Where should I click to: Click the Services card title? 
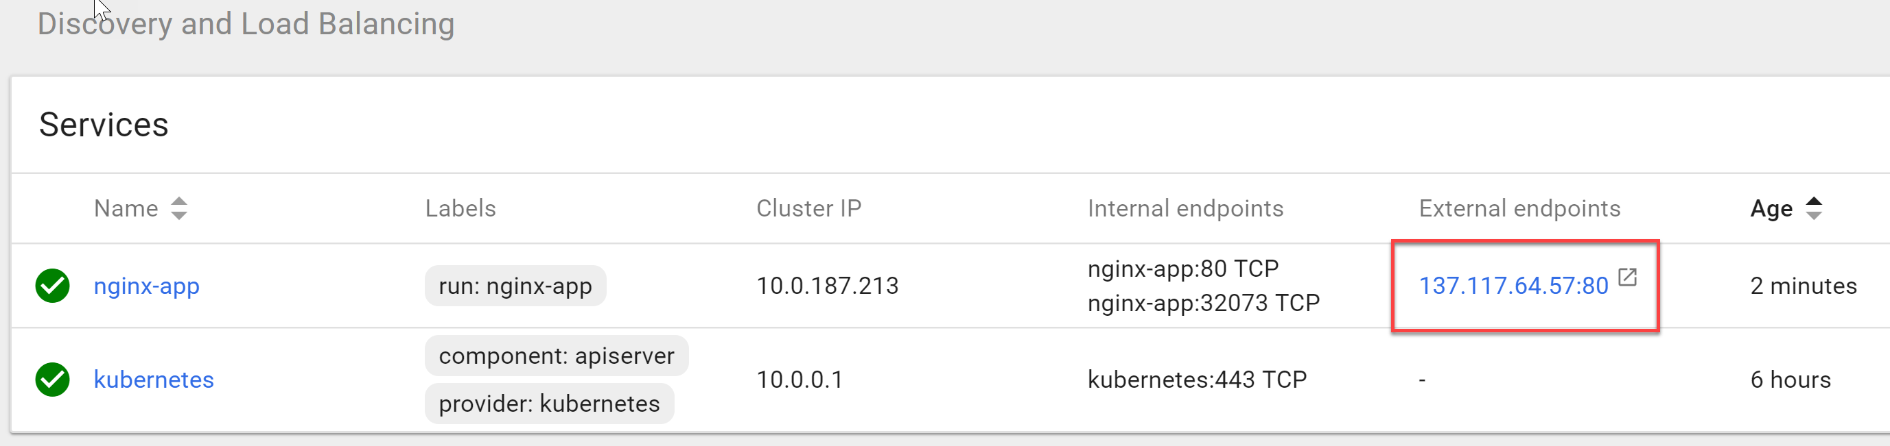coord(104,125)
